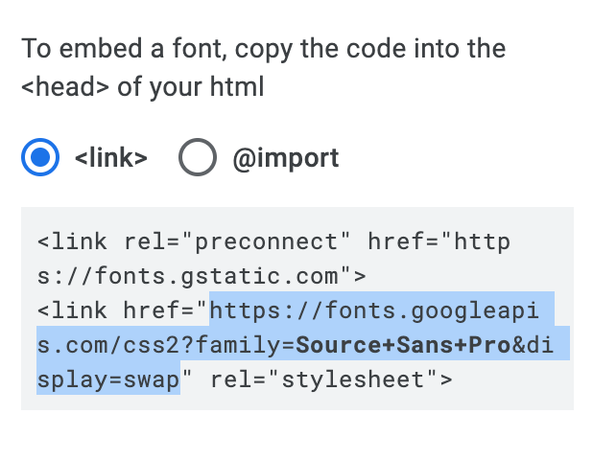Click the "@import" option label text

click(286, 159)
